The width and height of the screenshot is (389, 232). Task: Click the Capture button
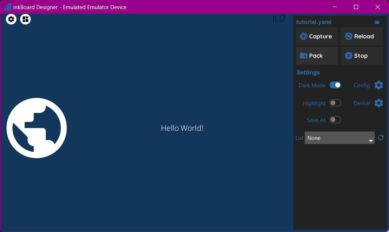317,37
